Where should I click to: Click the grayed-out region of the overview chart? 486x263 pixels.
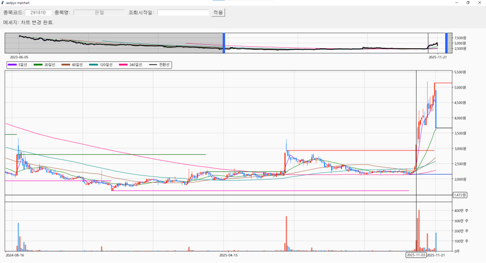click(x=114, y=43)
